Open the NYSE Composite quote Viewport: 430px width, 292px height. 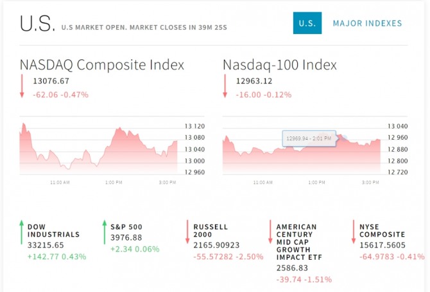(382, 231)
